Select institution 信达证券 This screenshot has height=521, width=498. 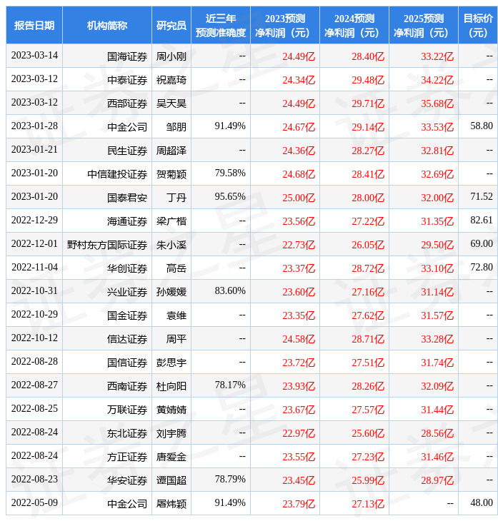[x=127, y=339]
